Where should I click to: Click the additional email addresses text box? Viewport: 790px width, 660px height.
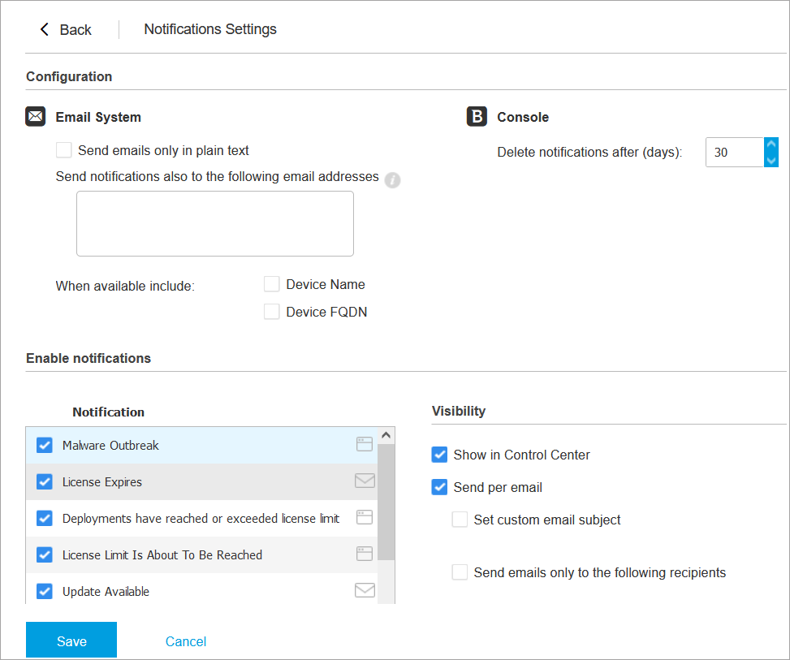[215, 224]
